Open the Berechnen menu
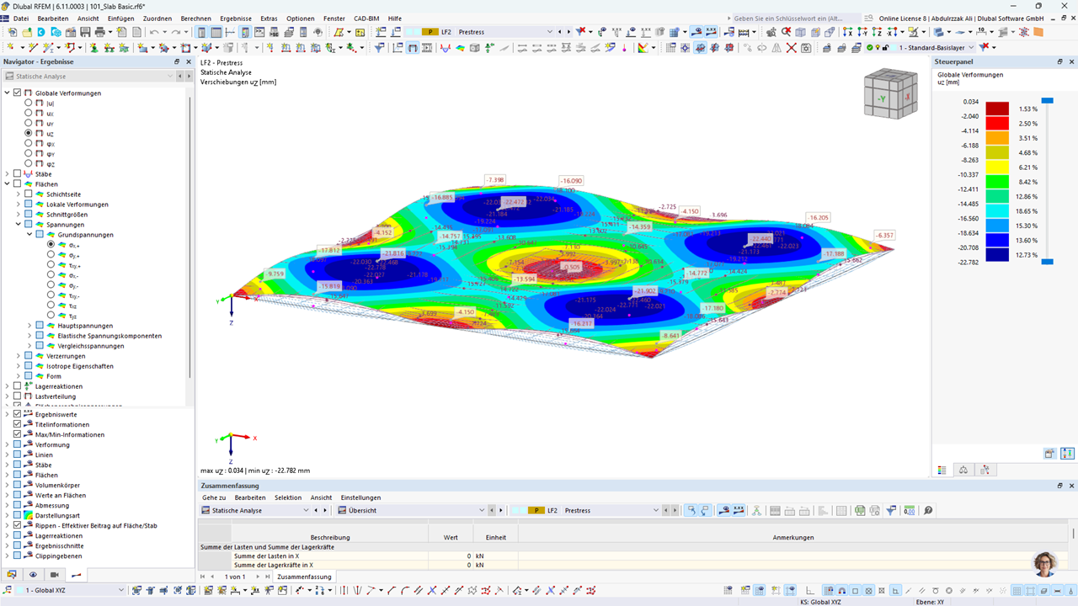 tap(196, 18)
